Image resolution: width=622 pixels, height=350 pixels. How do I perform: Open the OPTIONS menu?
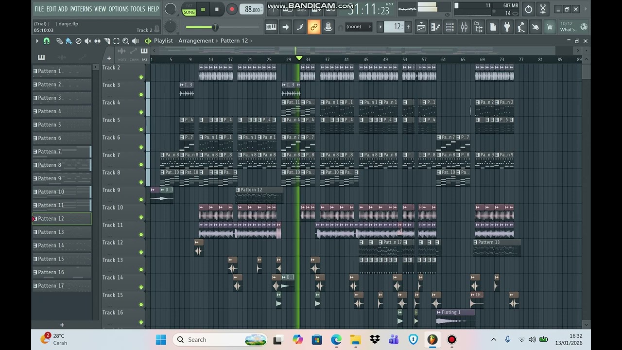pos(119,9)
